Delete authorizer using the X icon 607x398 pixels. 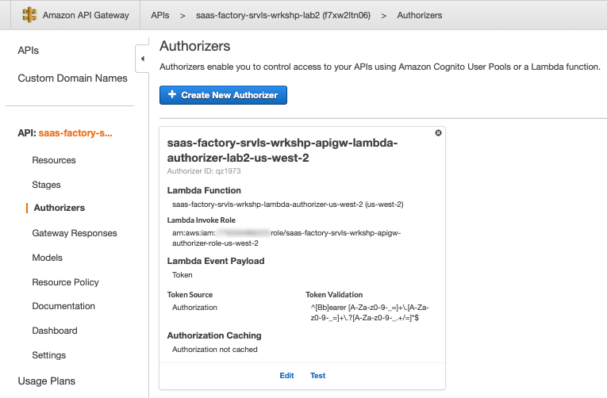coord(438,133)
